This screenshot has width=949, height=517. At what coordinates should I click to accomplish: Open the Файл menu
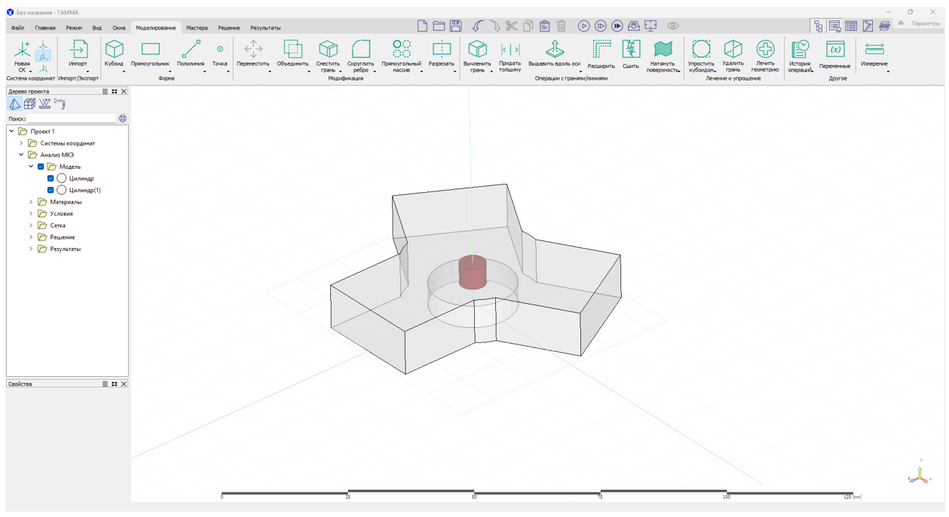(17, 28)
